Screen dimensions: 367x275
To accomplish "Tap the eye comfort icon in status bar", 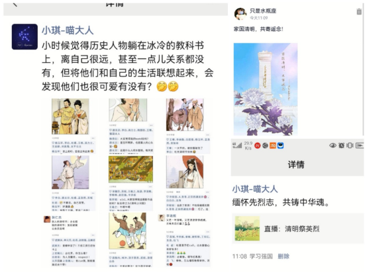I will 333,145.
